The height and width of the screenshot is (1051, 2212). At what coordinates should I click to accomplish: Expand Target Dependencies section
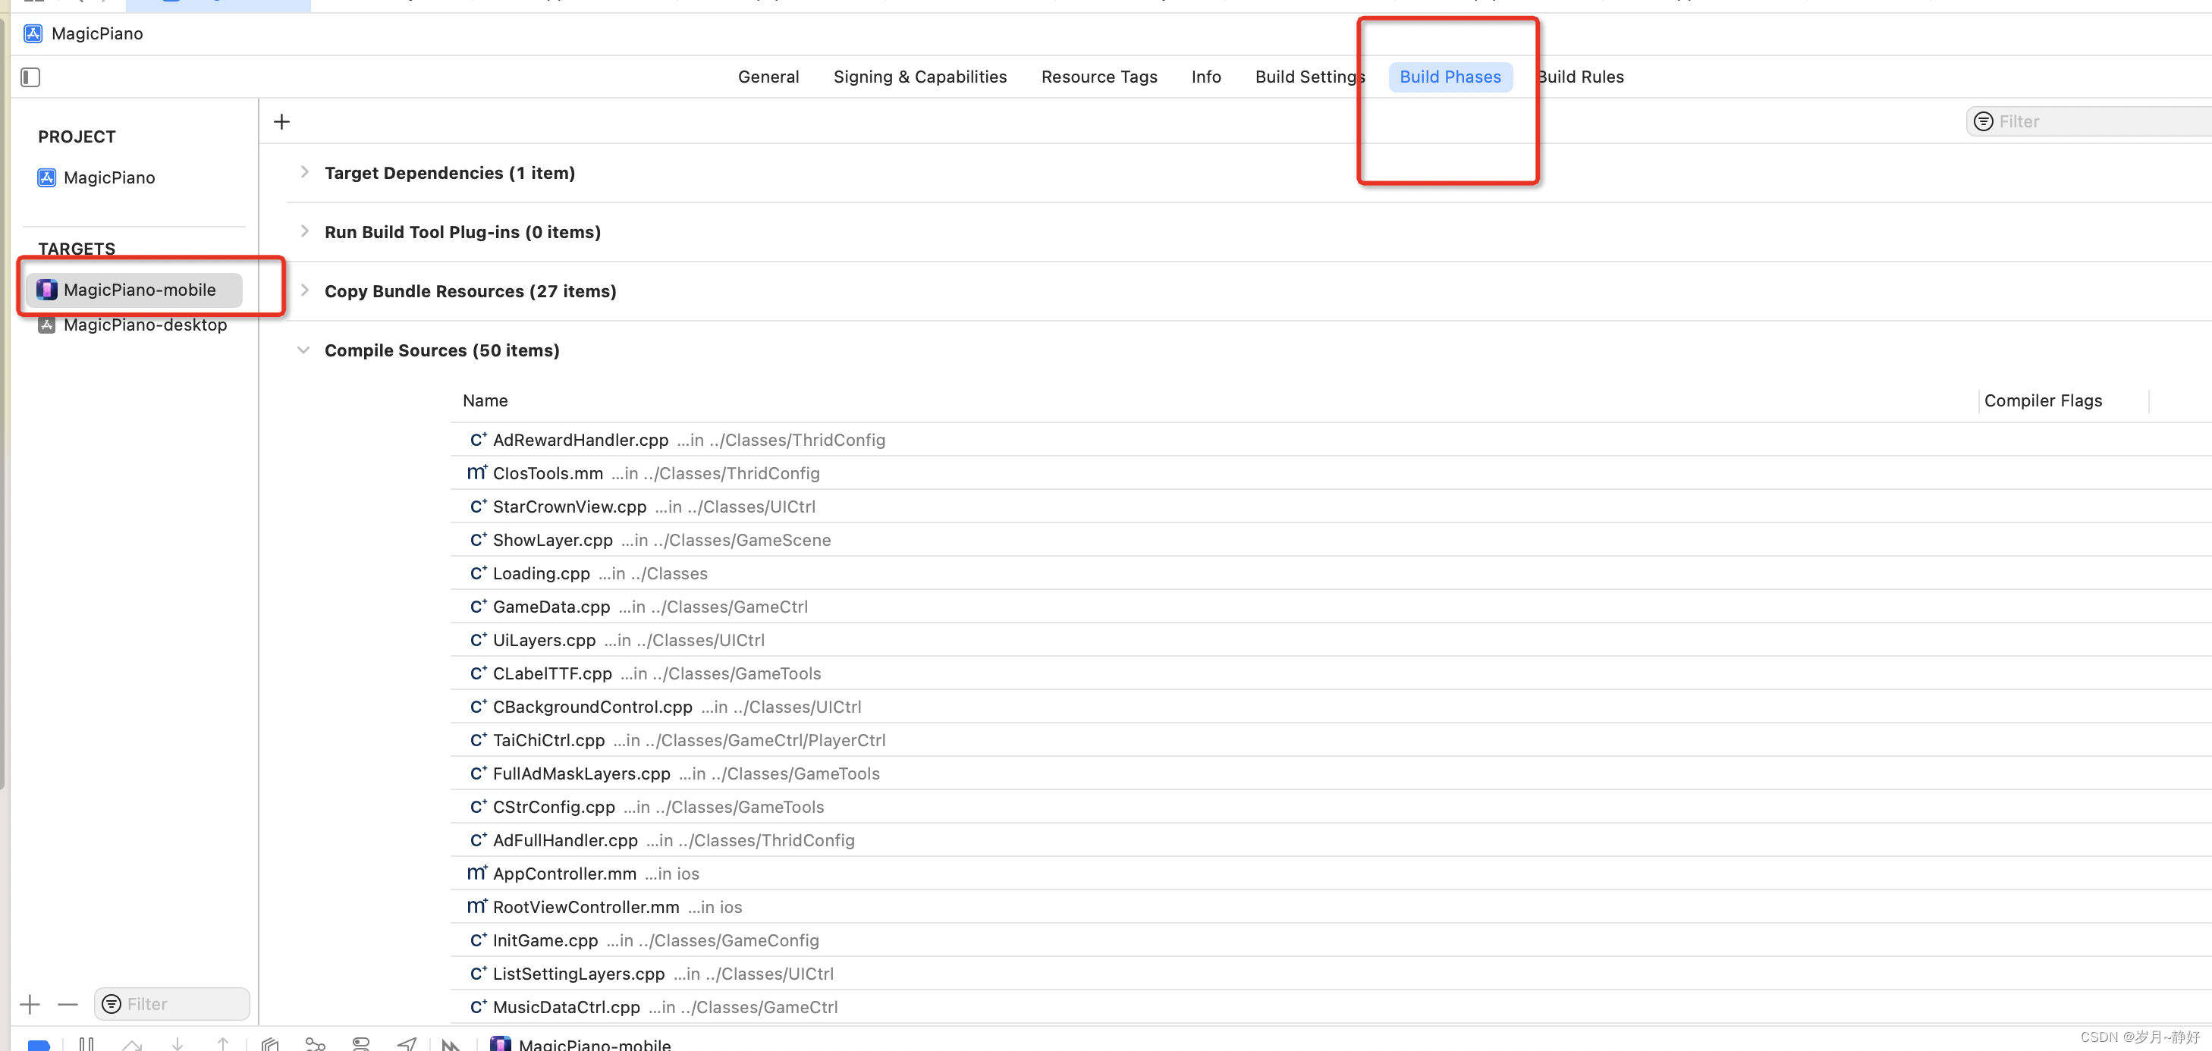tap(304, 173)
